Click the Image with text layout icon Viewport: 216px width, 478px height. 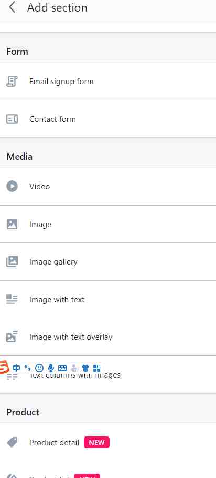(x=12, y=299)
